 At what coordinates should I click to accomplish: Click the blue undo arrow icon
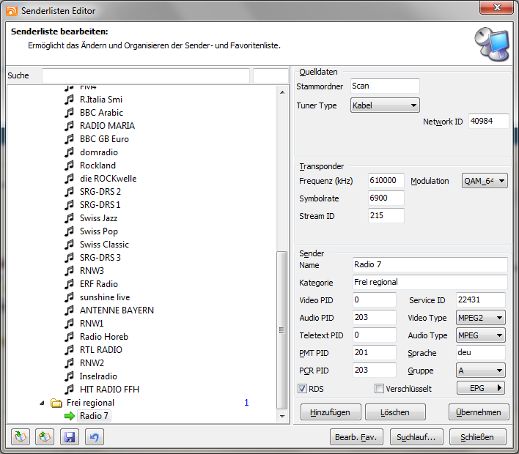point(95,437)
